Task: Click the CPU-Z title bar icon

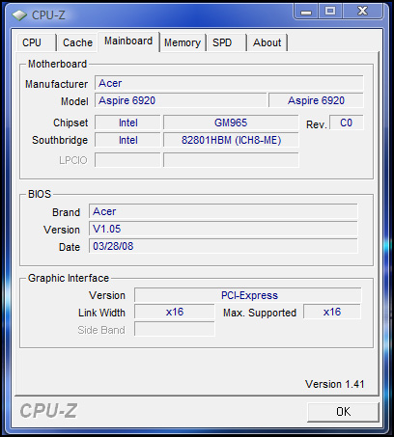Action: tap(19, 15)
